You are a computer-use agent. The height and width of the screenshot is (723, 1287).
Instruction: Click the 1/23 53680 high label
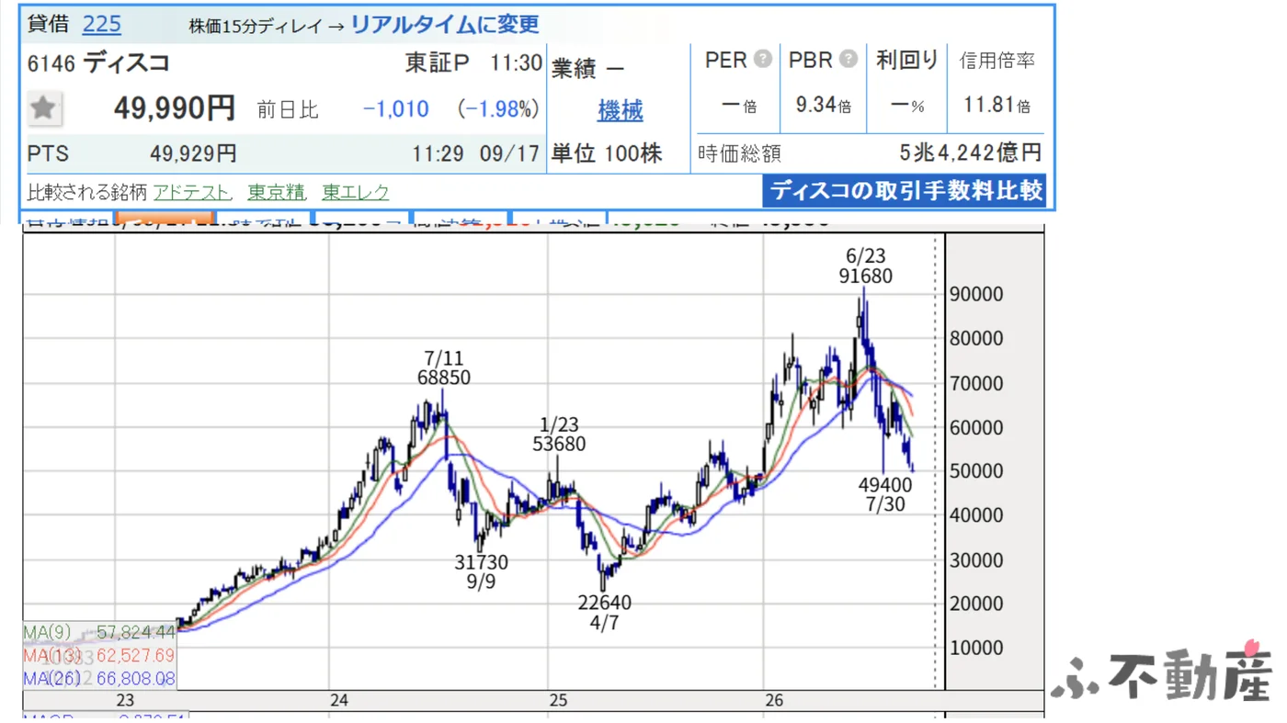[559, 434]
